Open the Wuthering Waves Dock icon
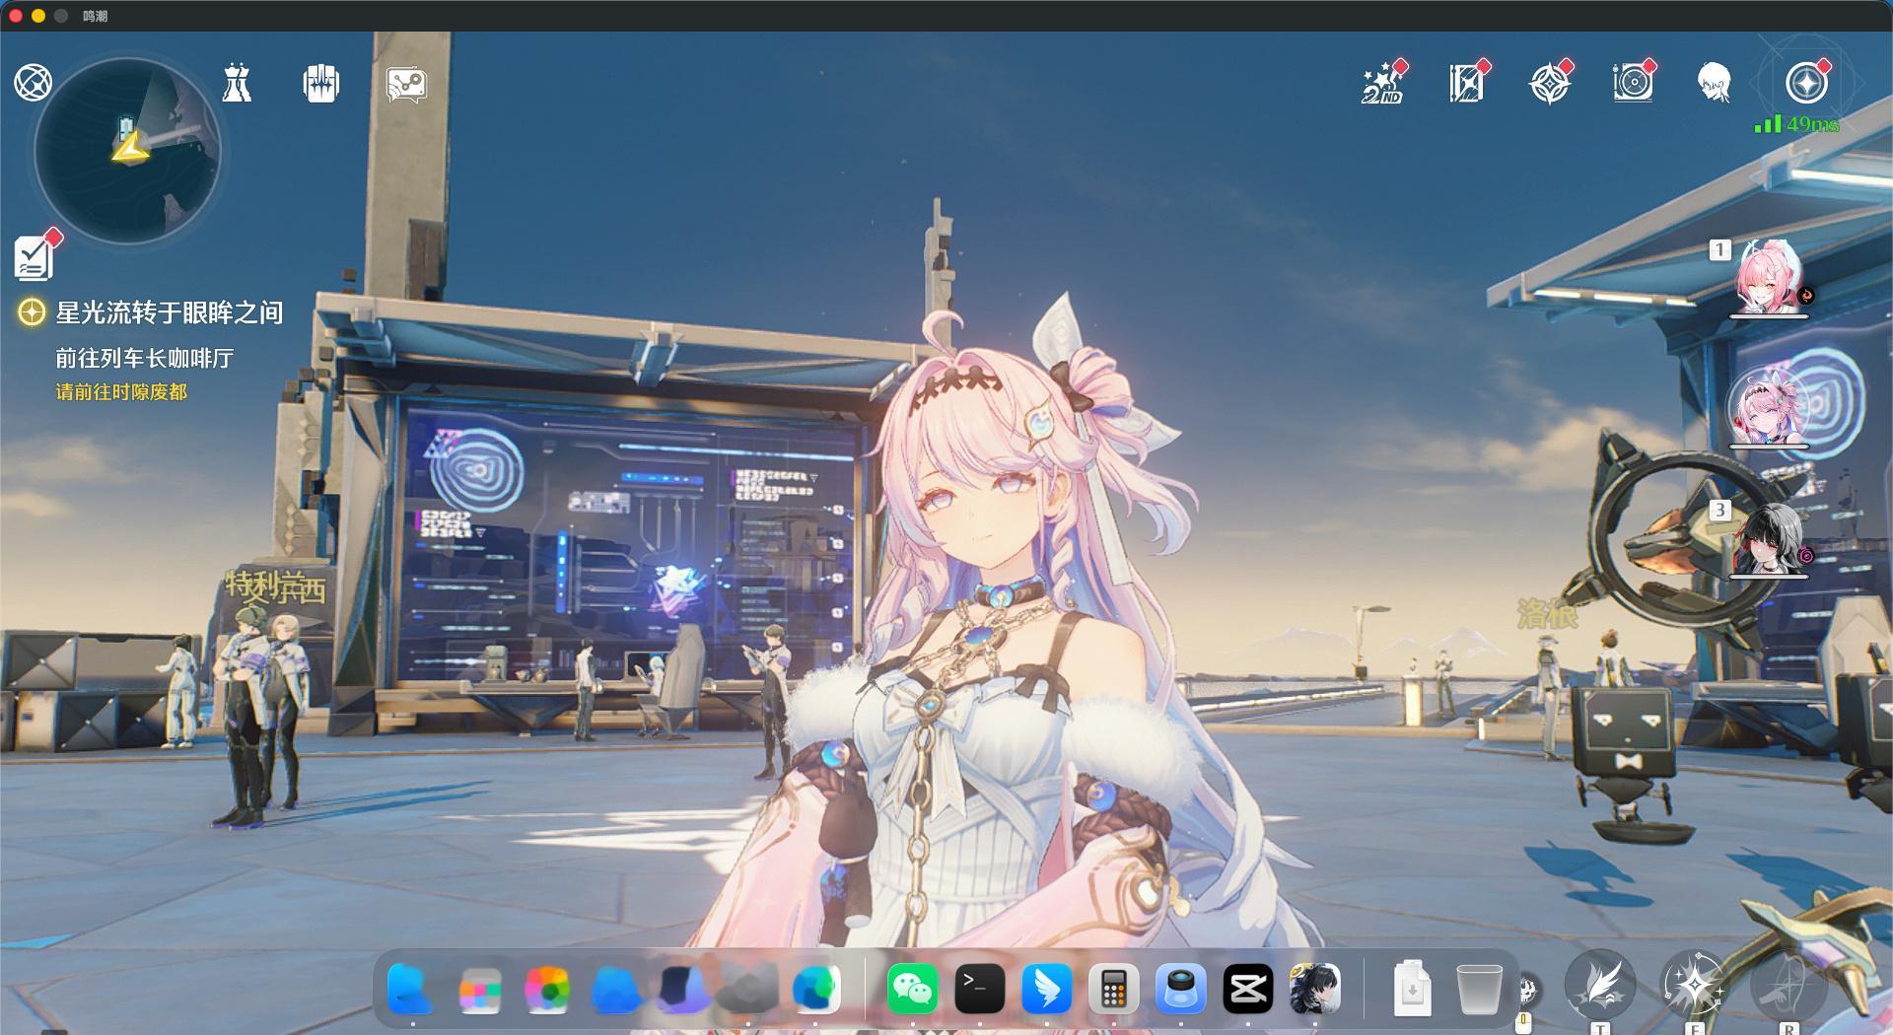This screenshot has height=1035, width=1893. (x=1315, y=989)
